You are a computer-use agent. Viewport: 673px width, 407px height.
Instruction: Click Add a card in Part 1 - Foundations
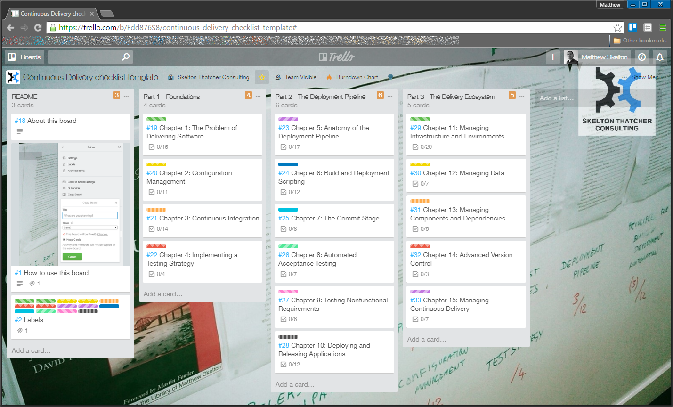coord(163,294)
